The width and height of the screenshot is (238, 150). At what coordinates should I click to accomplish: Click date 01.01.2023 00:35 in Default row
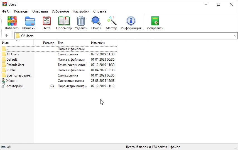point(103,60)
